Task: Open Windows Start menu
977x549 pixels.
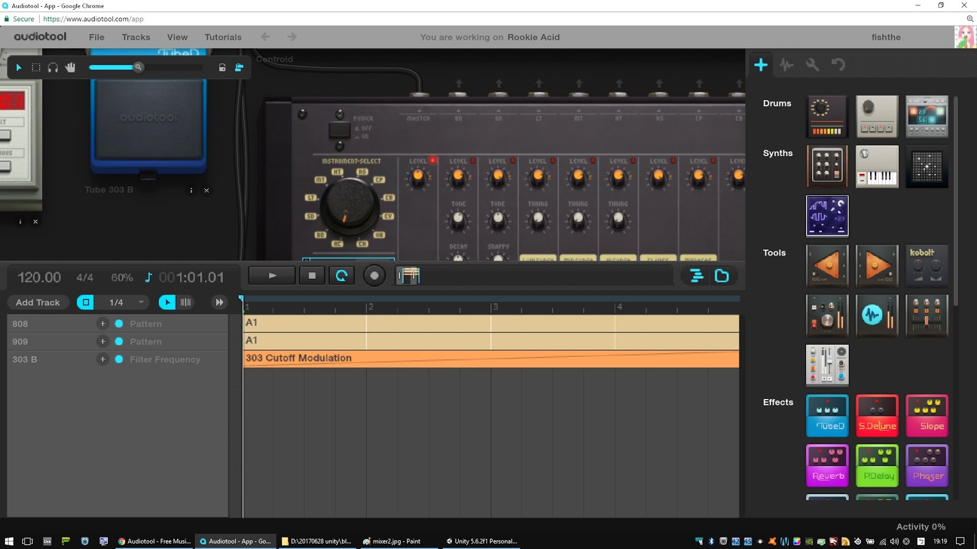Action: pos(9,541)
